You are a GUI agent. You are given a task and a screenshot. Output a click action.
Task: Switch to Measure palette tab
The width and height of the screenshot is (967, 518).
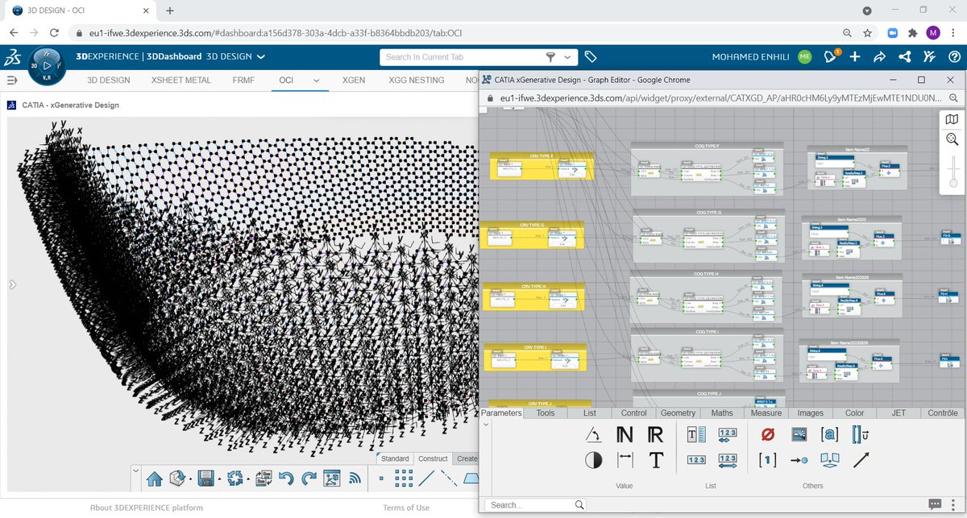point(766,413)
